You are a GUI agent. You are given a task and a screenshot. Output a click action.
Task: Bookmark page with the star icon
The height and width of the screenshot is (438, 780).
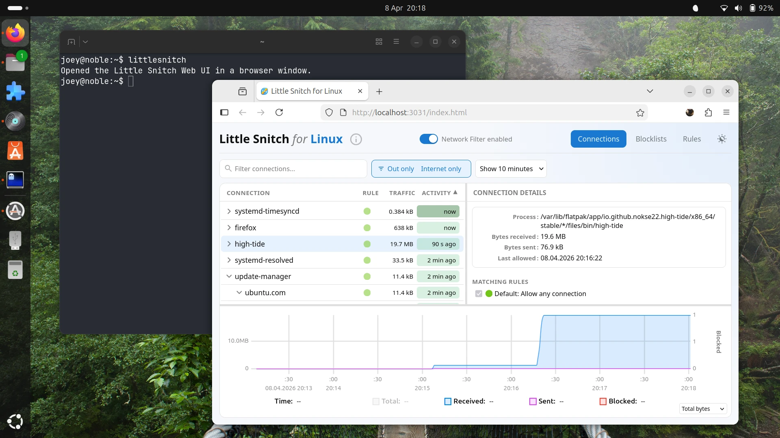click(x=640, y=113)
